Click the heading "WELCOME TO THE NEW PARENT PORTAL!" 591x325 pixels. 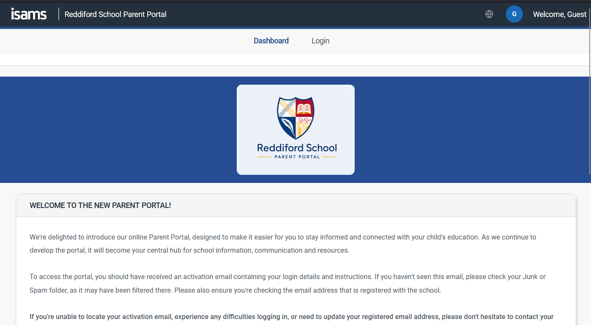[100, 205]
